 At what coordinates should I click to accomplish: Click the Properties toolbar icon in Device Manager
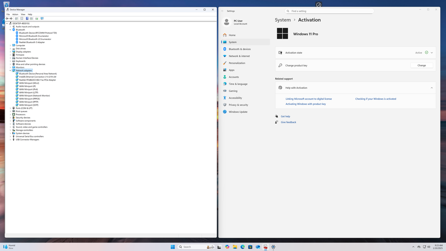tap(22, 18)
